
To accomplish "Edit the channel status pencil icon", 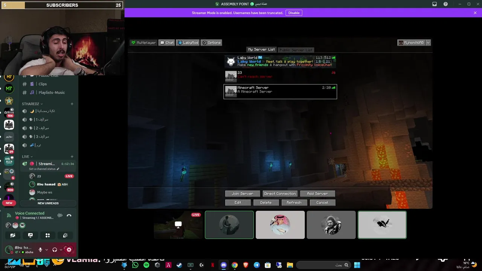I will click(58, 169).
